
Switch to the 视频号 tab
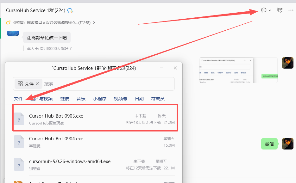coord(120,99)
